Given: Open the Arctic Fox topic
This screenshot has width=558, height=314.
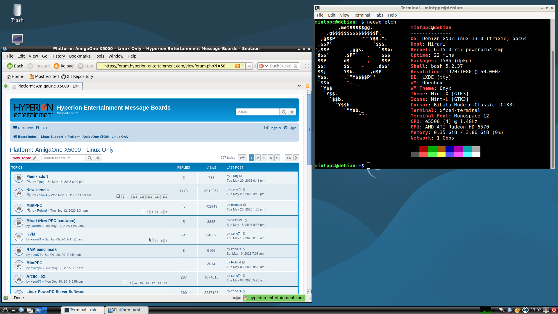Looking at the screenshot, I should (x=36, y=276).
